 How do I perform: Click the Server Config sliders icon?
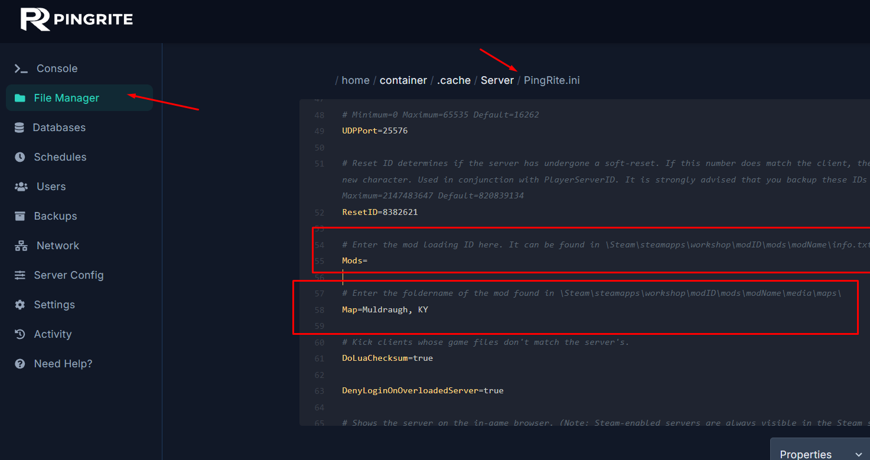click(20, 275)
